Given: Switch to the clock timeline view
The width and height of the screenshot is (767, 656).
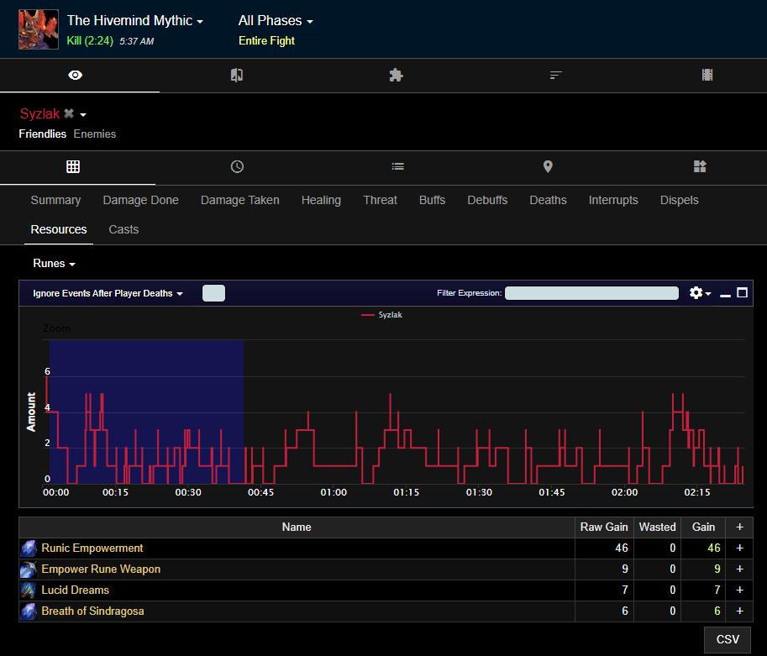Looking at the screenshot, I should 237,167.
